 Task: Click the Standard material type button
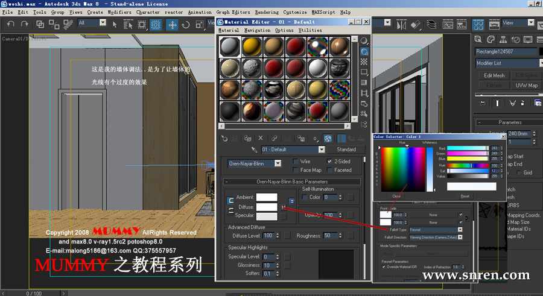(346, 150)
